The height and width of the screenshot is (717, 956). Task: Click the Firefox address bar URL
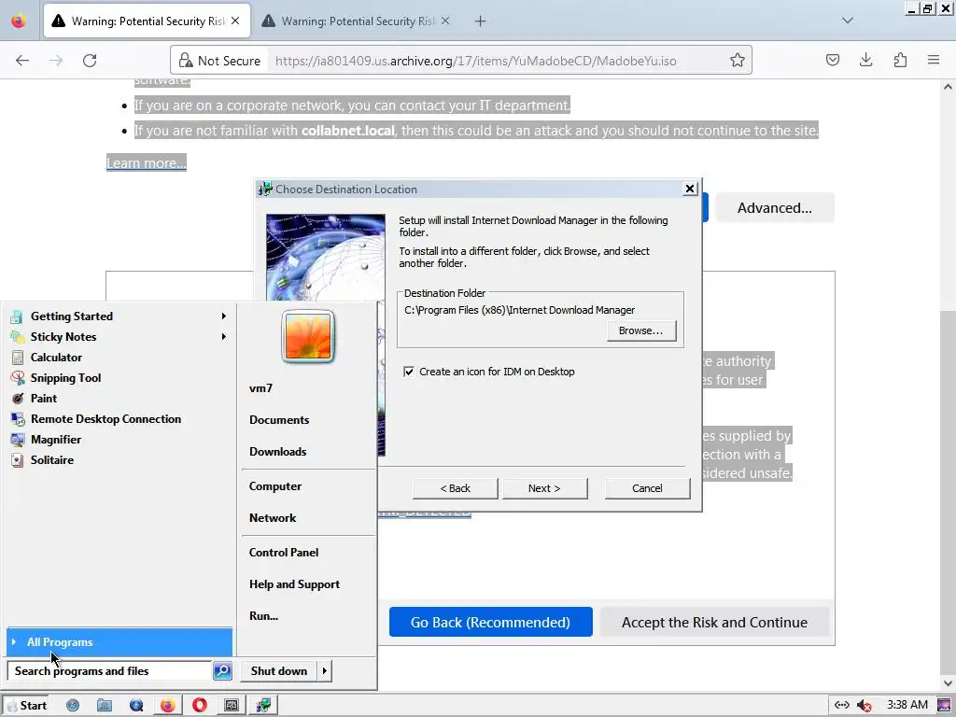pyautogui.click(x=475, y=61)
